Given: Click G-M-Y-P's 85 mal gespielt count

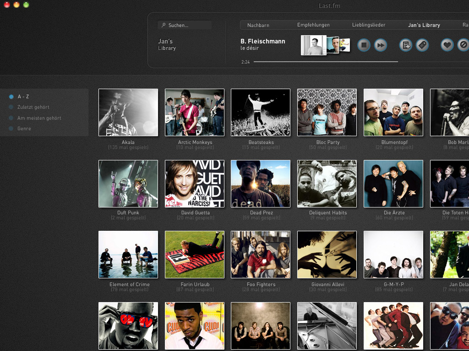Looking at the screenshot, I should click(x=394, y=289).
